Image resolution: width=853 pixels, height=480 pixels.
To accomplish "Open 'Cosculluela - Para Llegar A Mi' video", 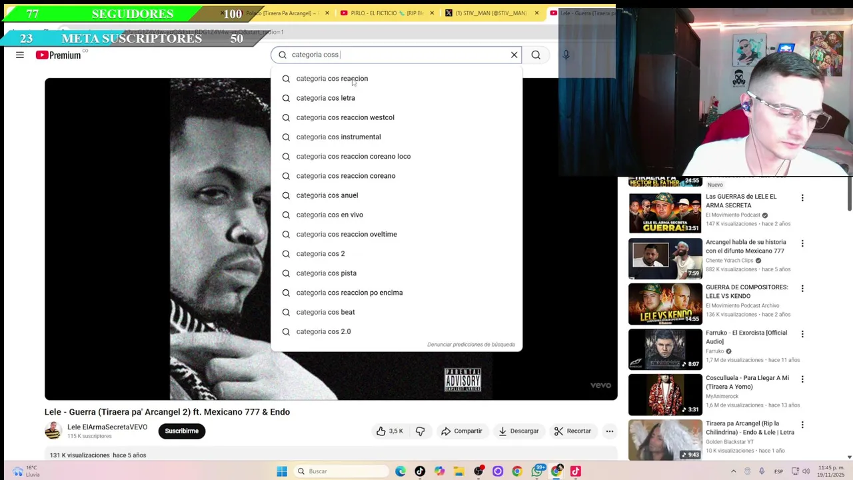I will pyautogui.click(x=747, y=382).
